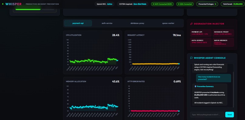Click the WHISPER logo text
This screenshot has height=120, width=245.
click(13, 4)
